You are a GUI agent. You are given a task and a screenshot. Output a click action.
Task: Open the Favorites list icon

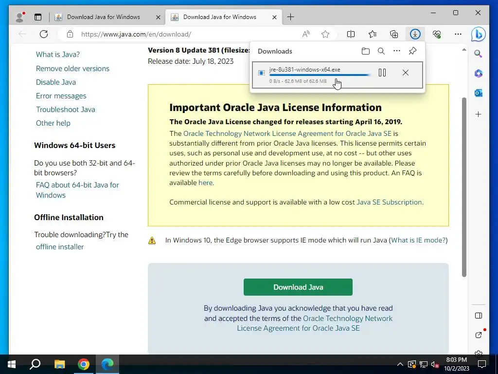373,34
